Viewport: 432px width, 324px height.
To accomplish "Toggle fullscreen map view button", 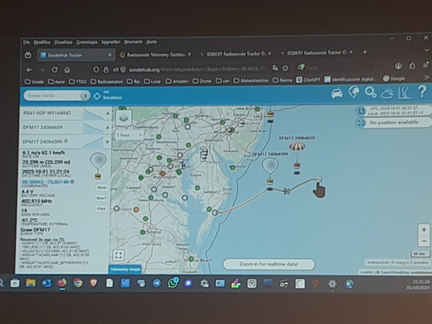I will coord(118,255).
